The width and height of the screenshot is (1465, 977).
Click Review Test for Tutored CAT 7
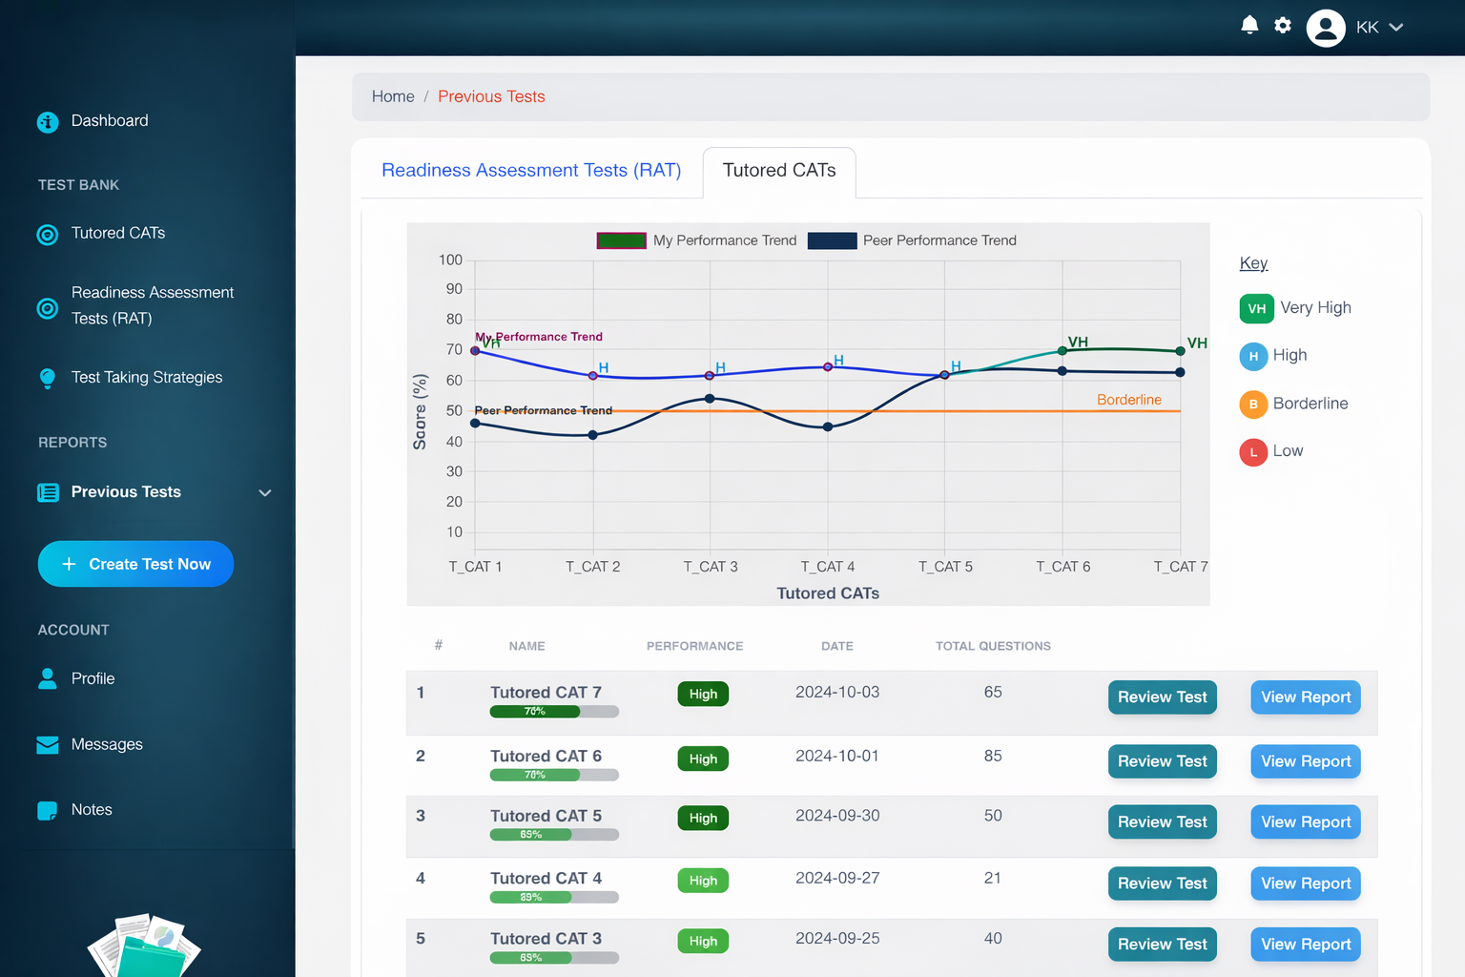1162,697
